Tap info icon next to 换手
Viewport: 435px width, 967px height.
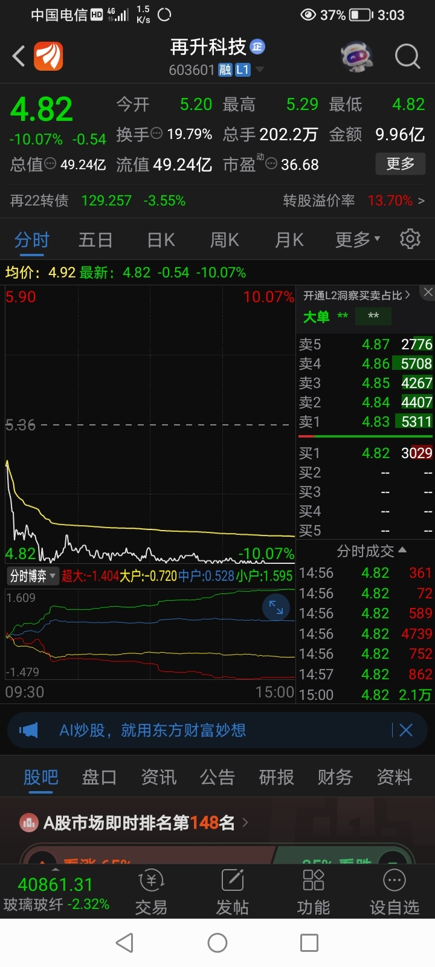pyautogui.click(x=156, y=134)
